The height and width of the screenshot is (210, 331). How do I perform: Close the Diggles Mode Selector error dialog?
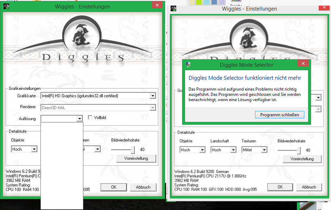coord(303,64)
